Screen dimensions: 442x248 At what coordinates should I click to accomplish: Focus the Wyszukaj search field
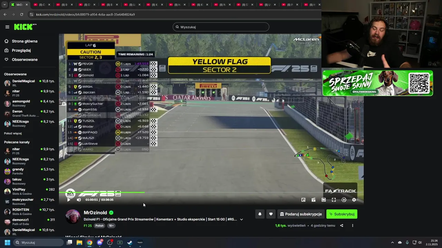tap(221, 27)
